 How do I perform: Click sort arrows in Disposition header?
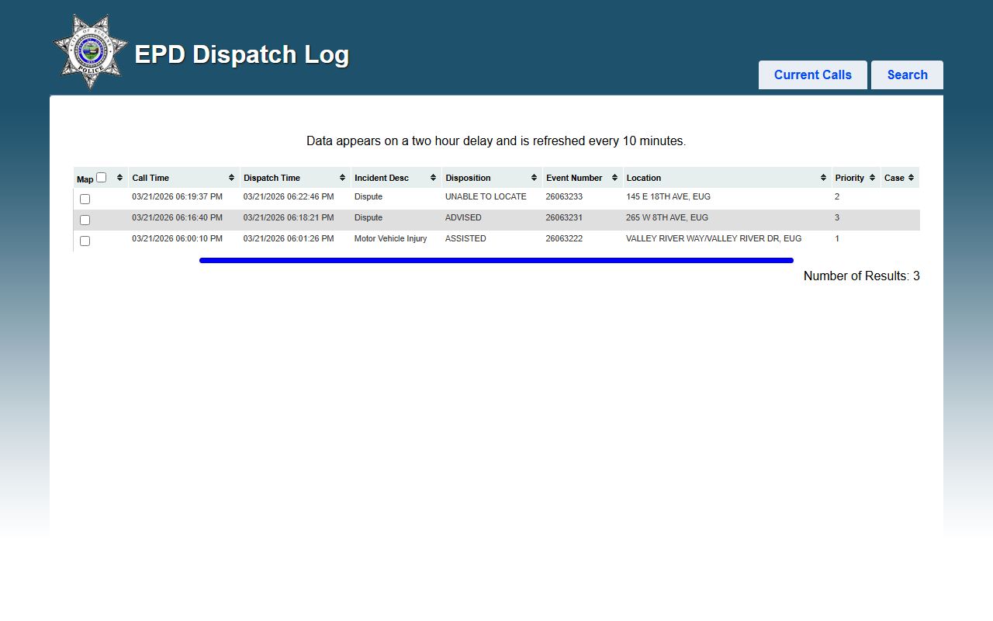click(x=534, y=178)
